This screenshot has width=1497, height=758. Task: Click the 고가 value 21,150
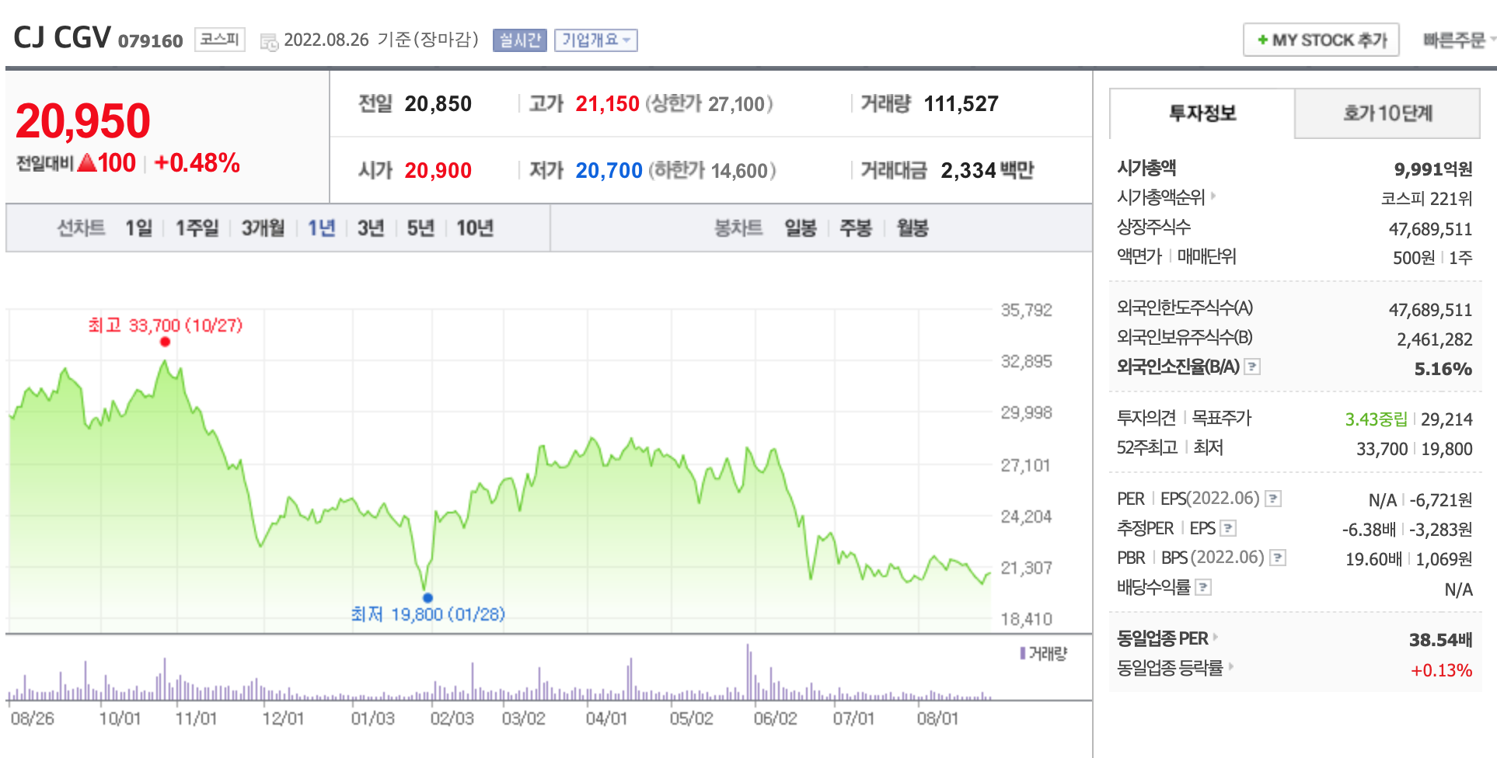click(607, 103)
